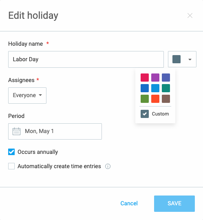The image size is (203, 220).
Task: Choose the dark blue color swatch
Action: [x=145, y=88]
